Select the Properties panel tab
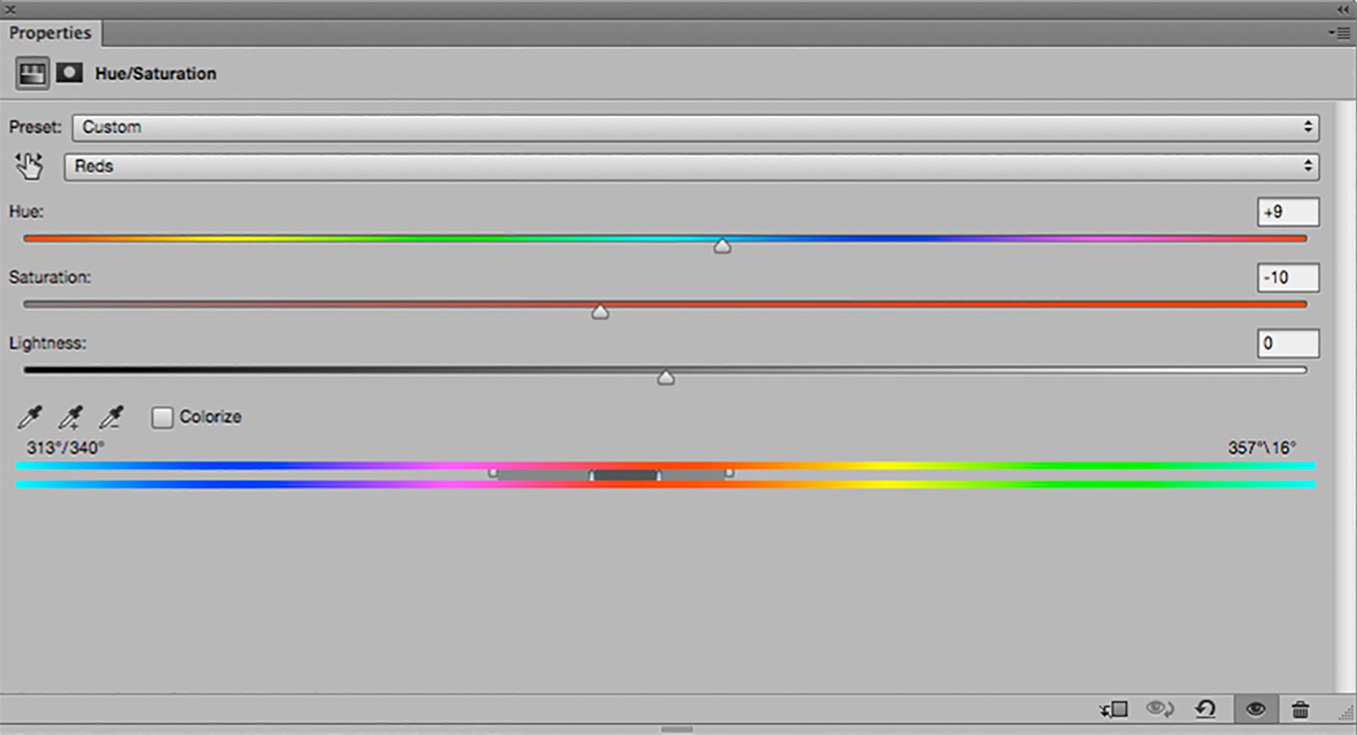Viewport: 1357px width, 735px height. tap(50, 33)
